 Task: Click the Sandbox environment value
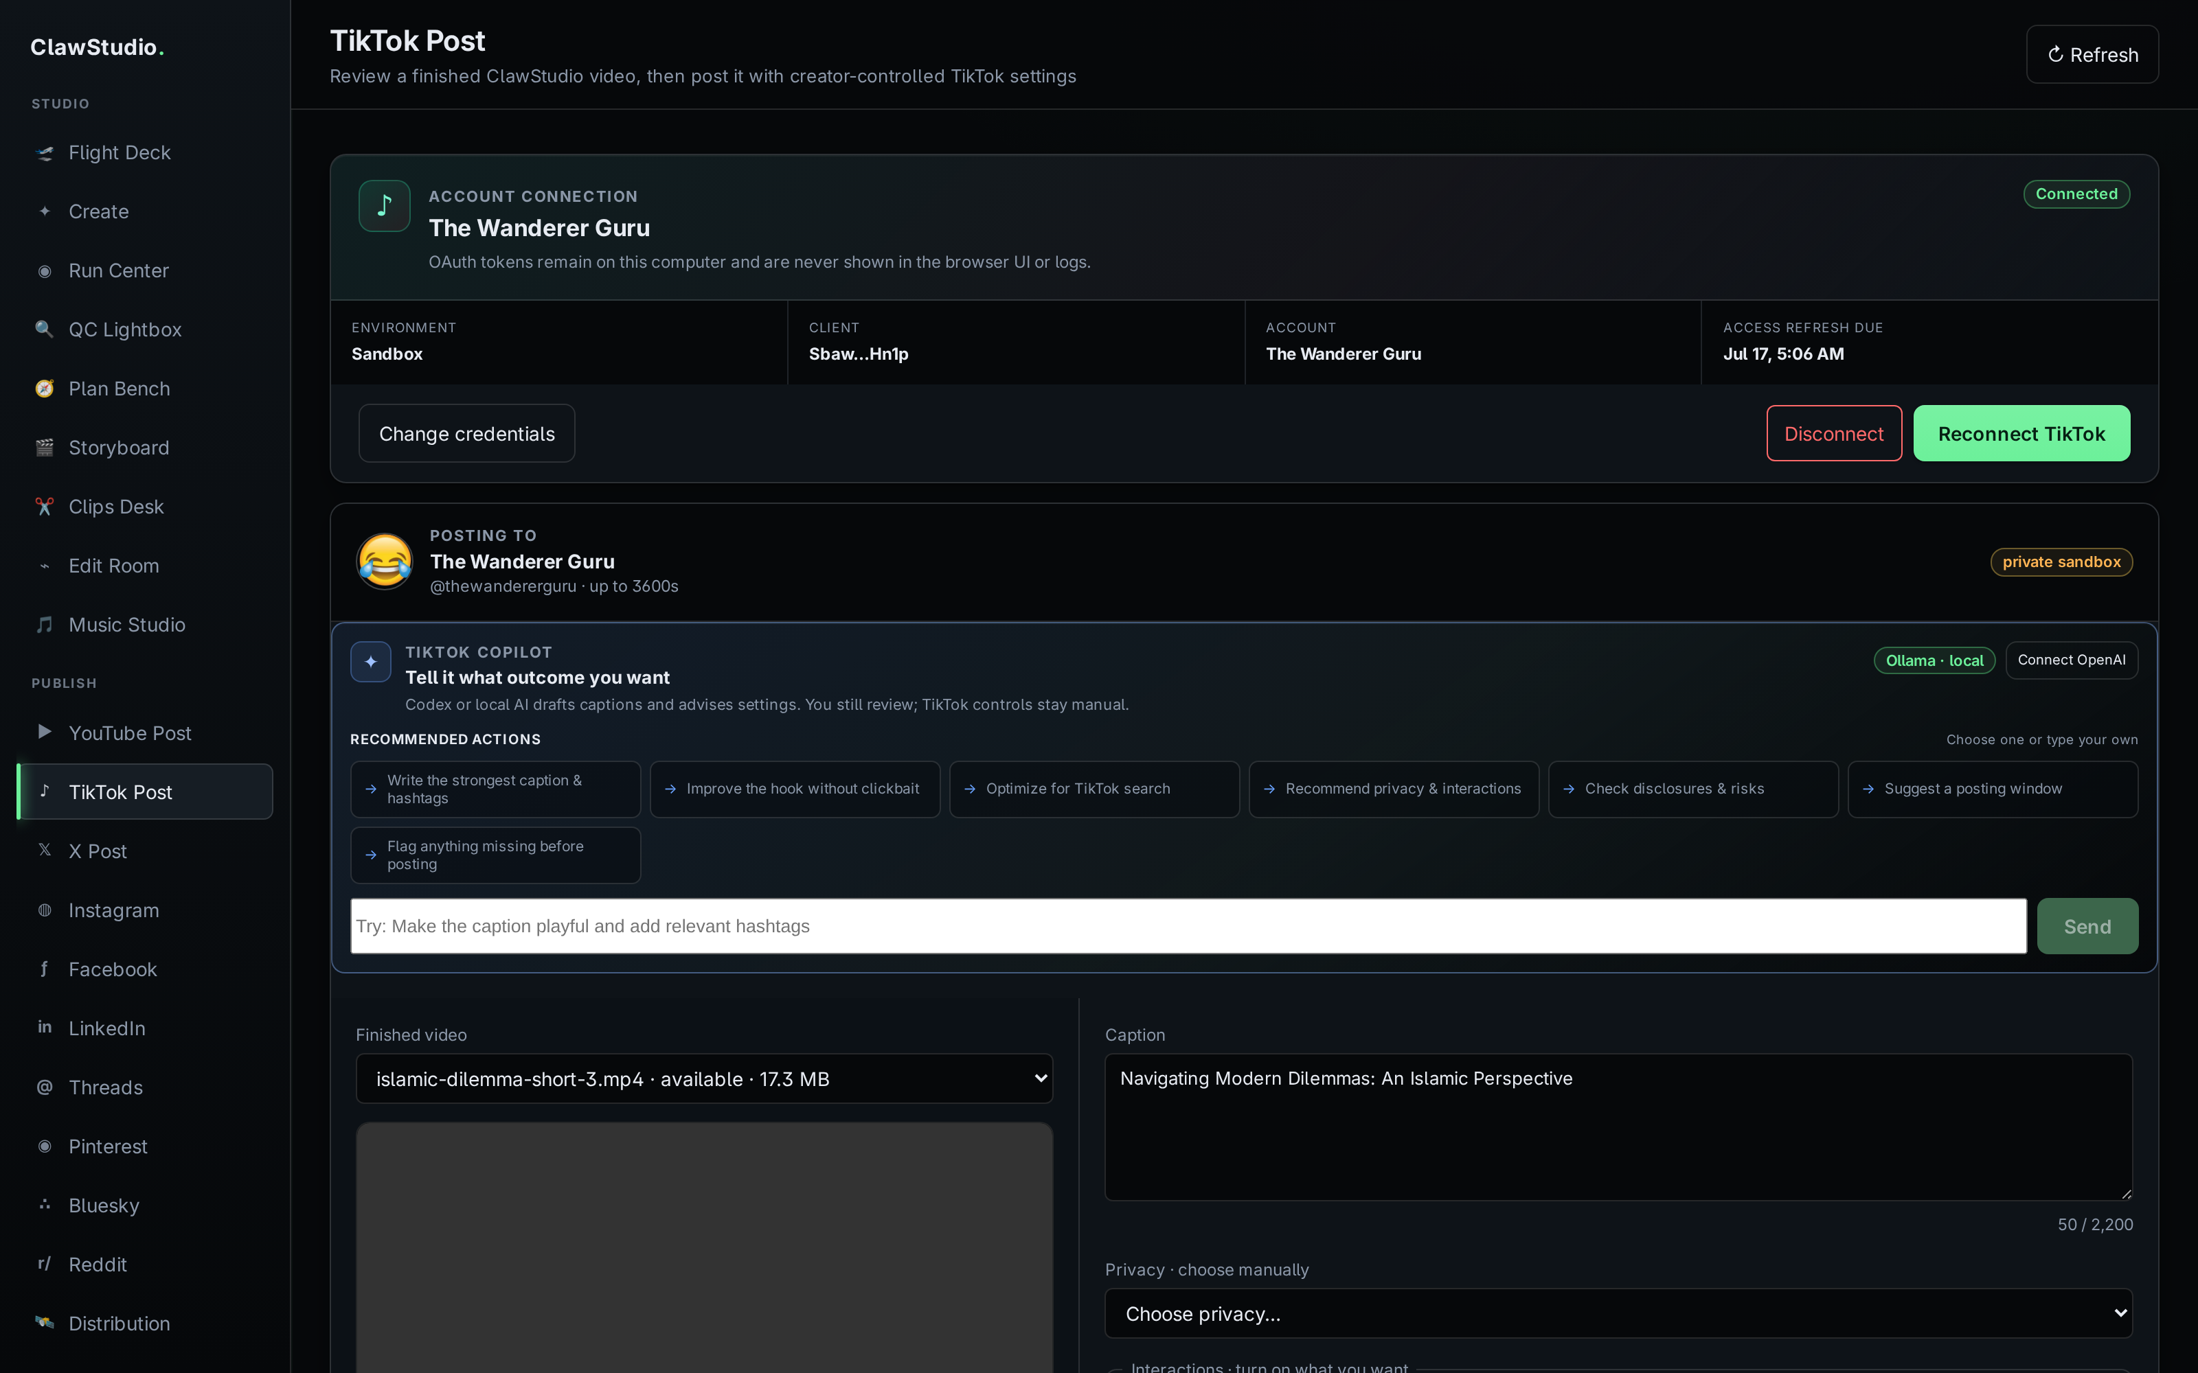tap(387, 354)
